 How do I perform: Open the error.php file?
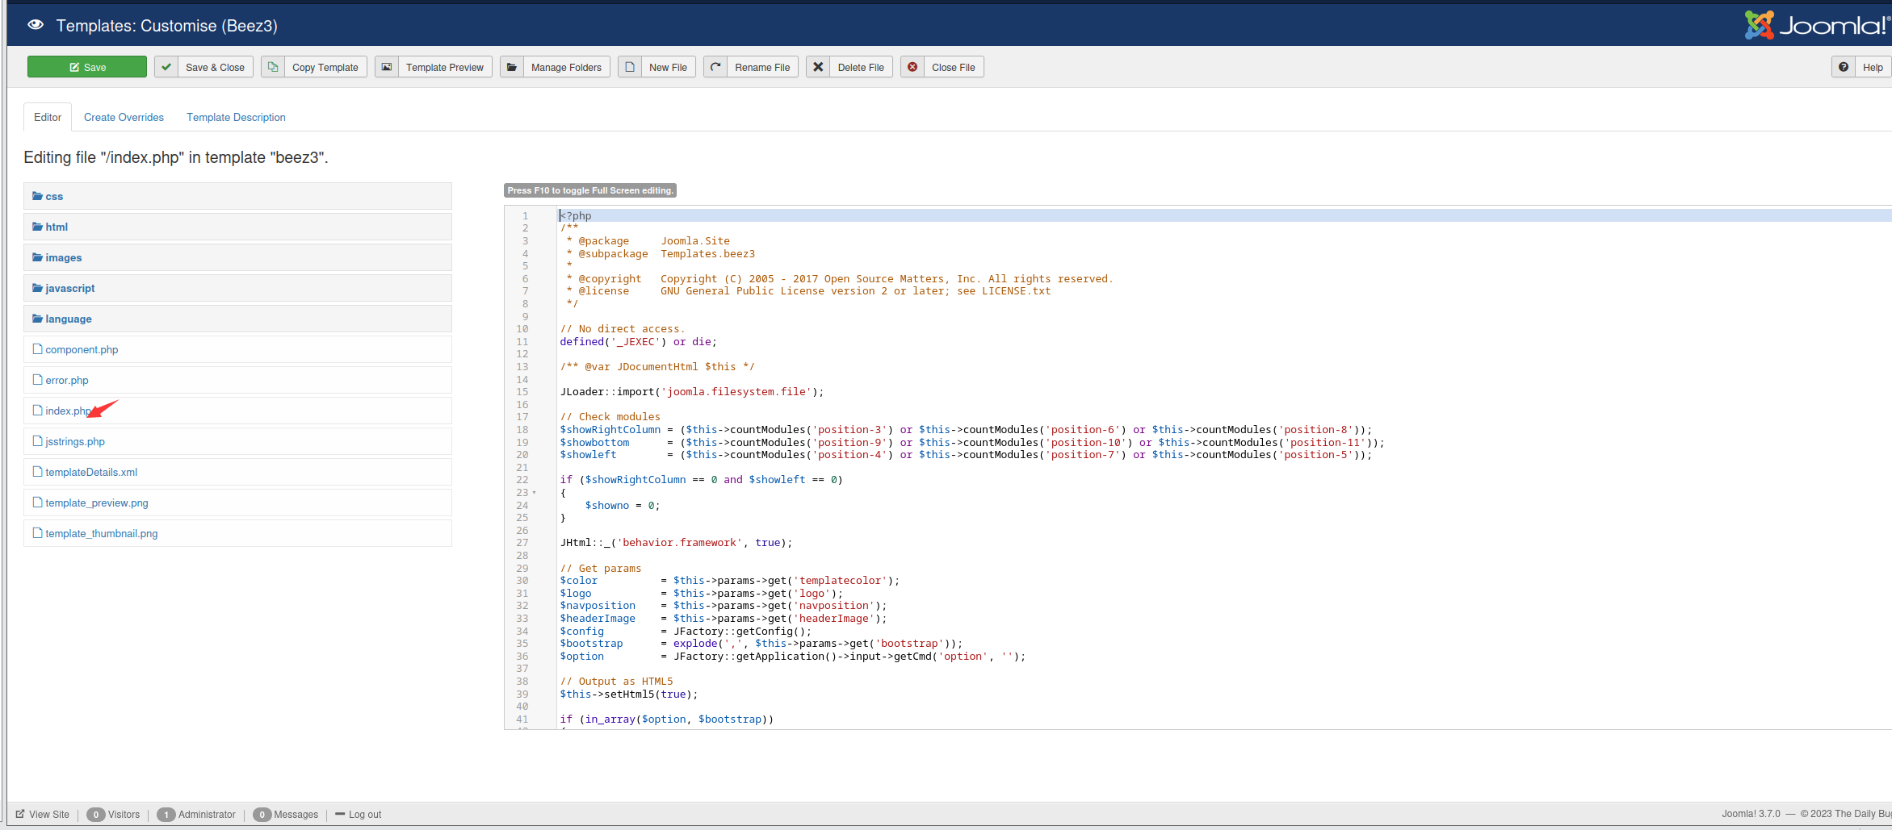tap(67, 380)
